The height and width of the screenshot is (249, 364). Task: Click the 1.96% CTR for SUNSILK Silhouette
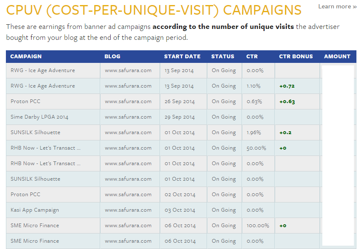[254, 132]
